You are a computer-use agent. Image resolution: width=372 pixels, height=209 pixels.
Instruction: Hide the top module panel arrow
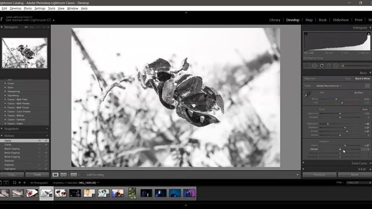(x=186, y=13)
